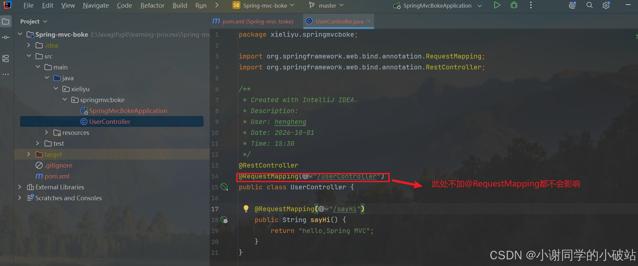Expand the hidden main menu items arrow

pos(217,5)
